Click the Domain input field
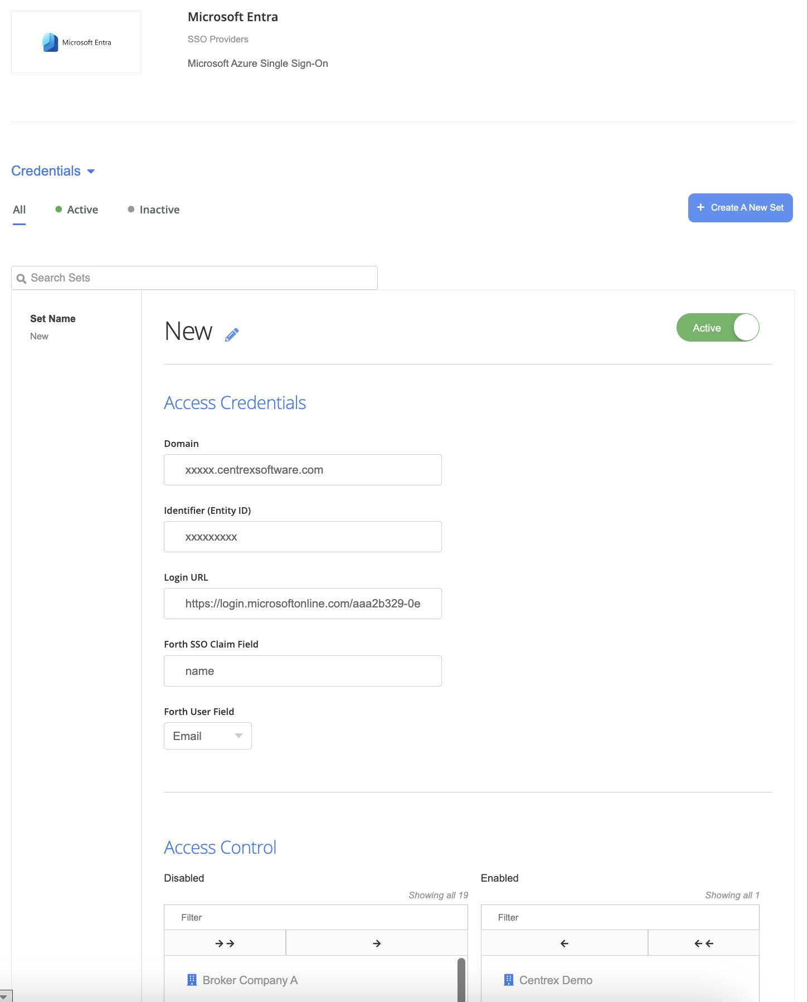The height and width of the screenshot is (1002, 808). click(303, 470)
